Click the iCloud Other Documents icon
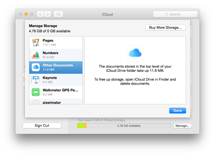Viewport: 215px width, 156px height. click(x=36, y=67)
